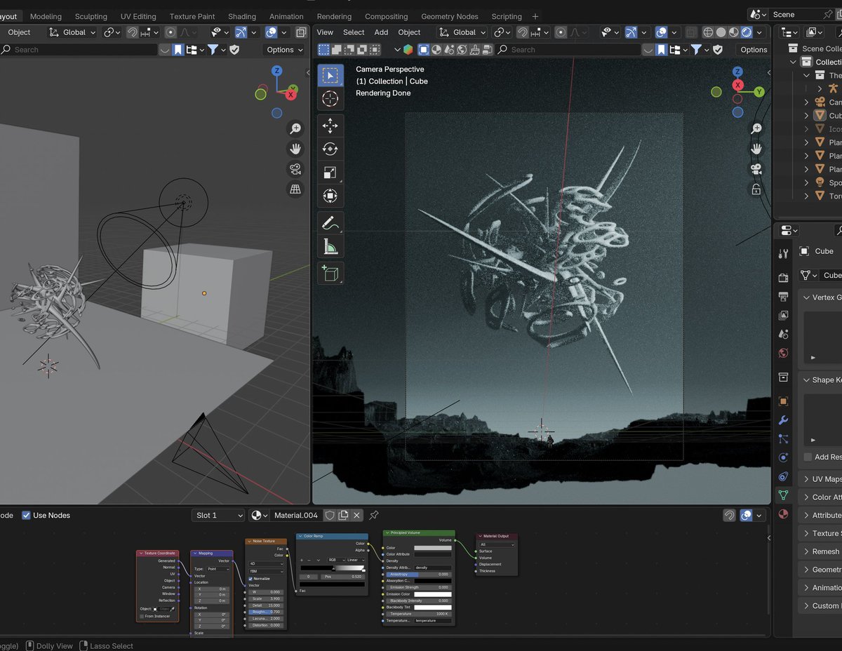Click the Roughness slider in Noise Texture
Screen dimensions: 842x651
pyautogui.click(x=267, y=612)
